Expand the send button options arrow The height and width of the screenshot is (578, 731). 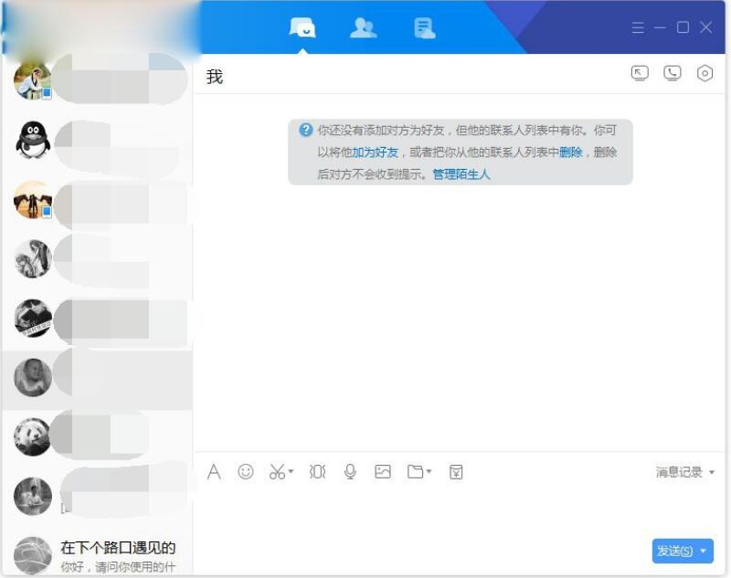[704, 552]
